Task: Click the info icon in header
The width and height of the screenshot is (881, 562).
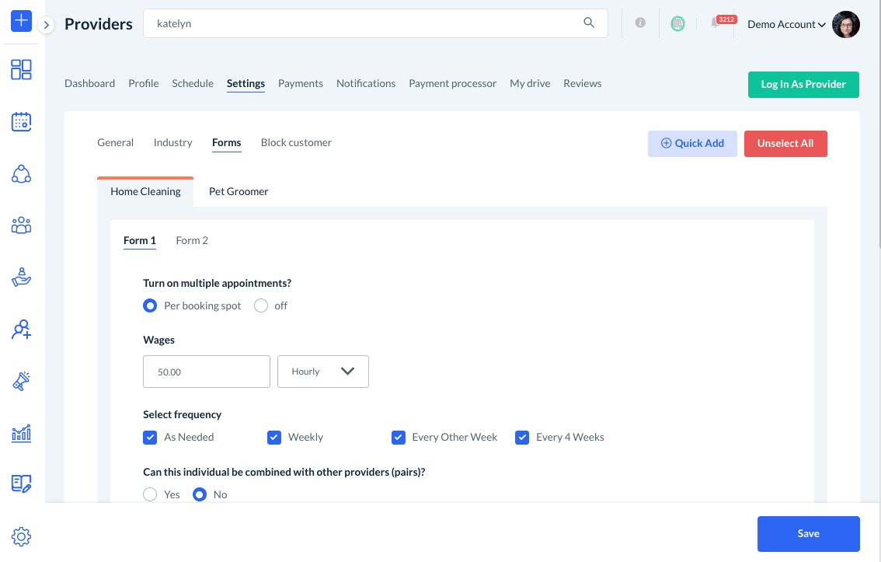Action: point(640,23)
